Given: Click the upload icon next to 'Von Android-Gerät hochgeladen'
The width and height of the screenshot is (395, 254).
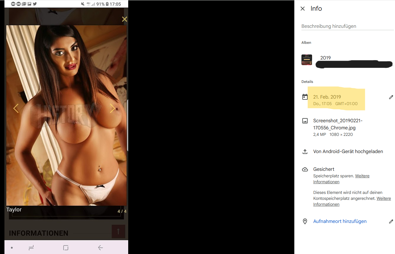Looking at the screenshot, I should coord(305,152).
